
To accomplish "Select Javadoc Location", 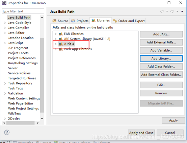I will (21, 38).
